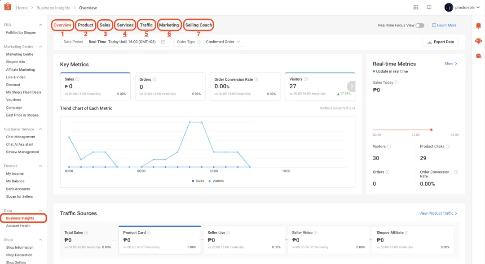
Task: Open the Data Period Real-Time selector
Action: 115,42
